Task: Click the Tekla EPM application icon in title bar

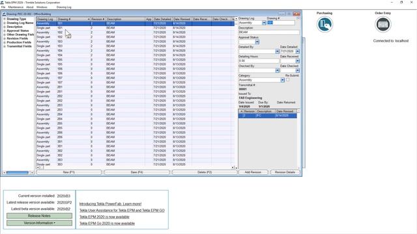Action: point(2,3)
